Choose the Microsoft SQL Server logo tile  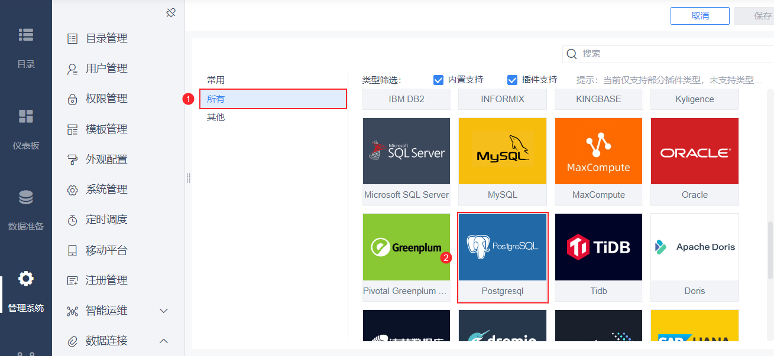tap(406, 151)
